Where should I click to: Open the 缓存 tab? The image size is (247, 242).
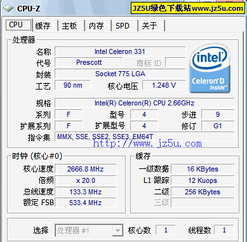(45, 26)
